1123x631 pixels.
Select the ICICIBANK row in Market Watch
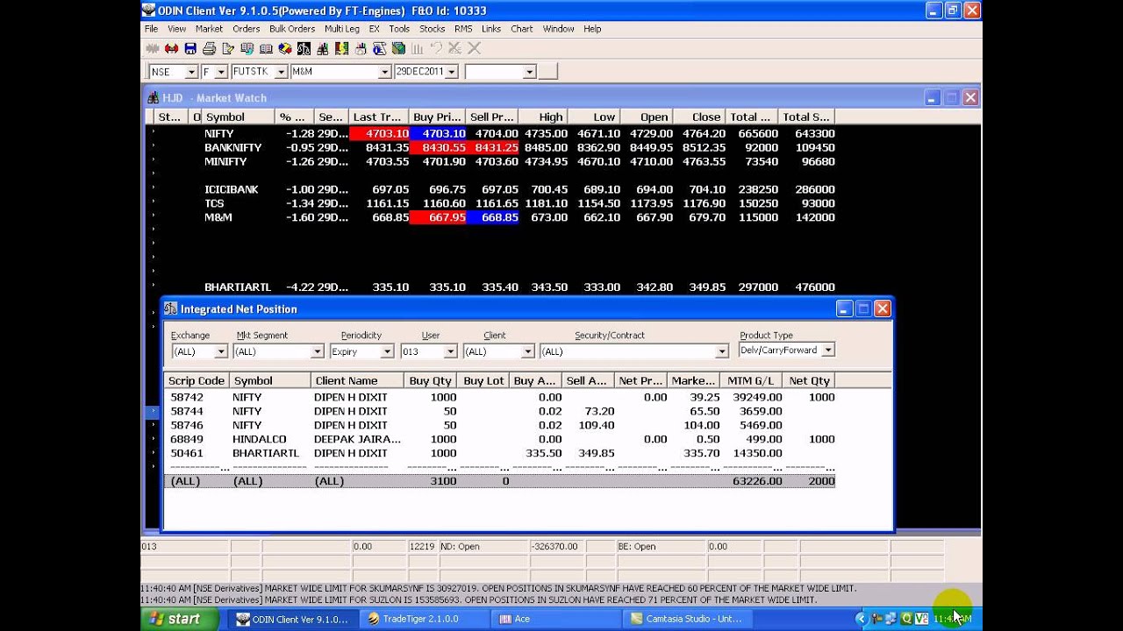tap(491, 189)
